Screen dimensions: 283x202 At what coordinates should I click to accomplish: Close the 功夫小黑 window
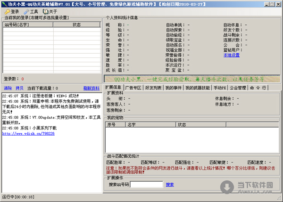point(278,4)
